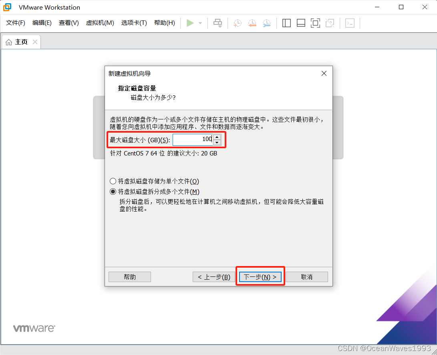Close the 主页 tab
The width and height of the screenshot is (437, 355).
35,42
